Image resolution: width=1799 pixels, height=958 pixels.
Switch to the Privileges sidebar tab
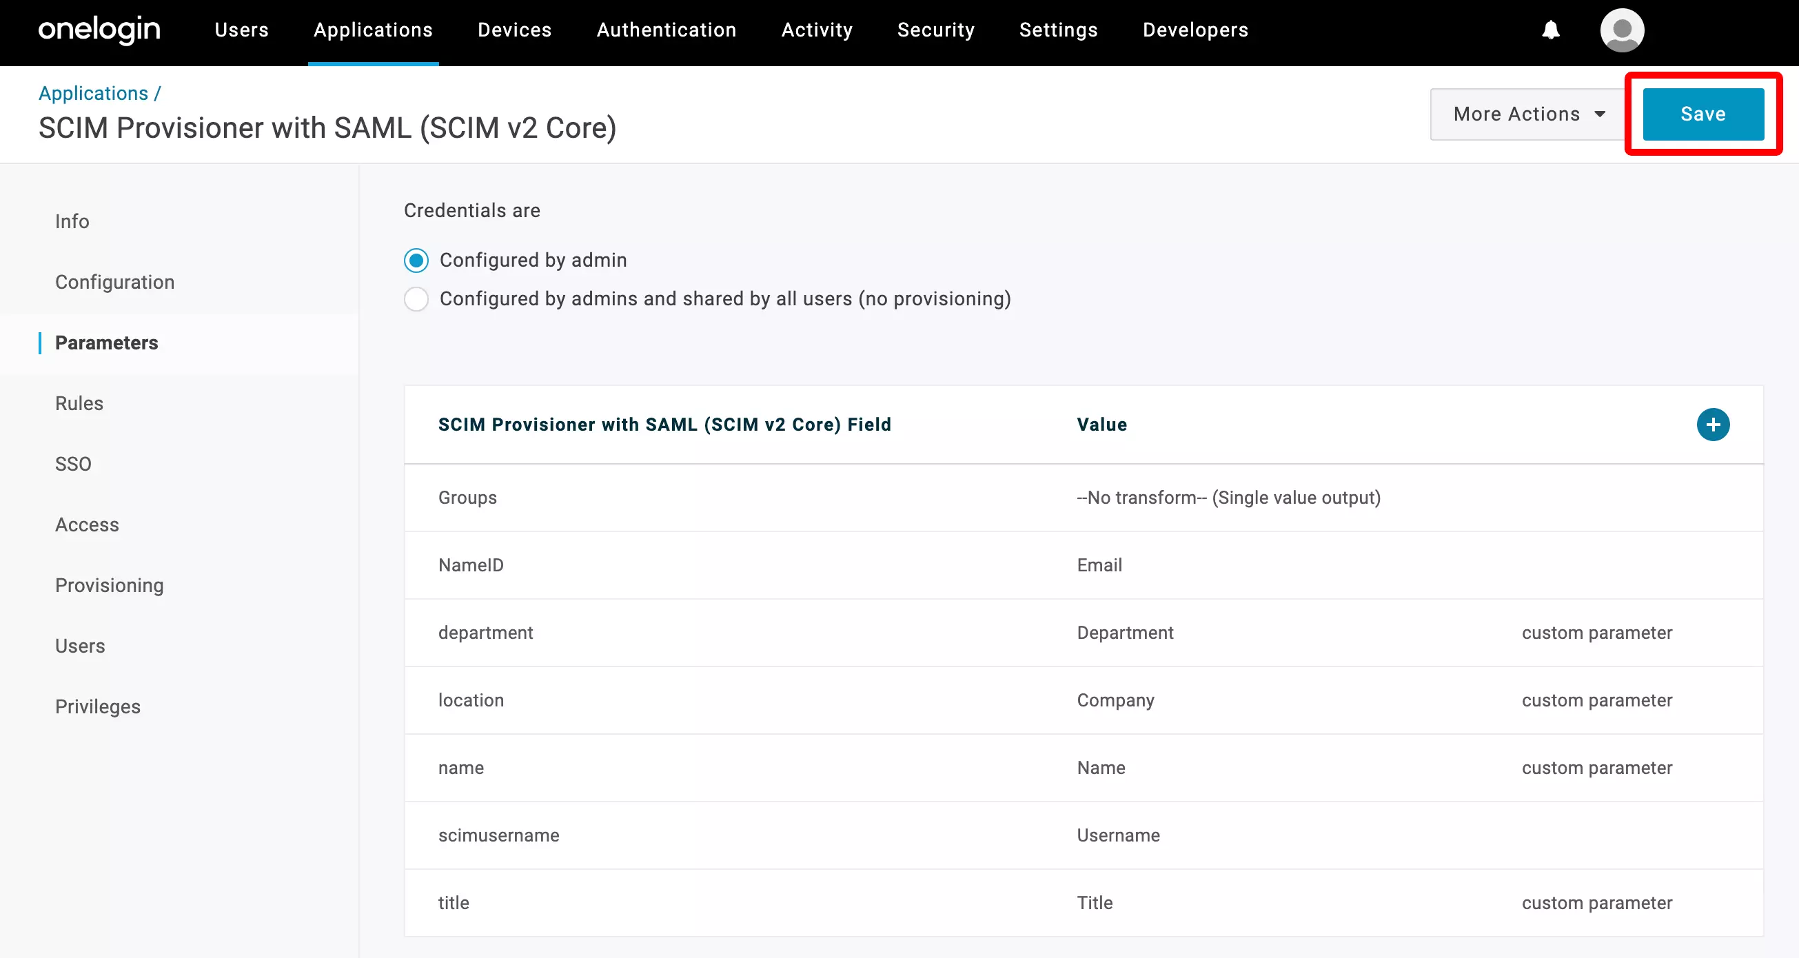(98, 707)
